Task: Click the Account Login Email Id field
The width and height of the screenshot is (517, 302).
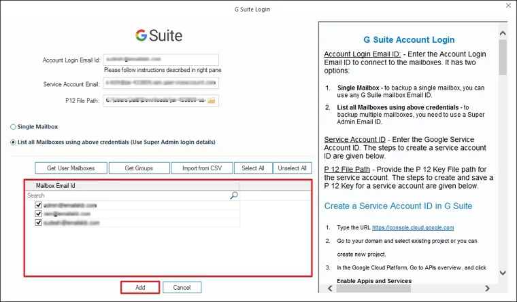Action: coord(161,60)
